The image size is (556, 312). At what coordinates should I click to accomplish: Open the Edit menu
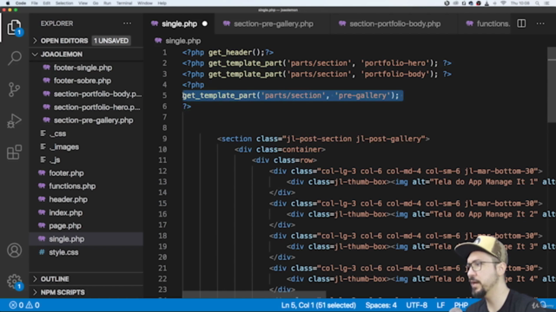pos(46,3)
